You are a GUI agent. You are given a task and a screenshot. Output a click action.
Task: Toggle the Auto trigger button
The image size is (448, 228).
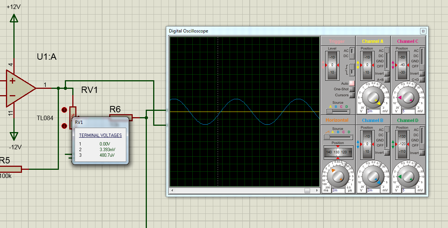(351, 83)
